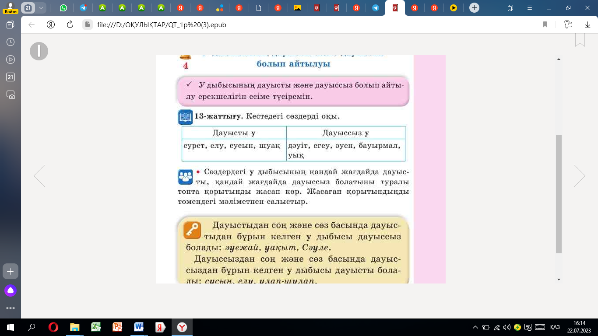Click the scroll up arrow of reader
The width and height of the screenshot is (598, 336).
click(x=559, y=59)
